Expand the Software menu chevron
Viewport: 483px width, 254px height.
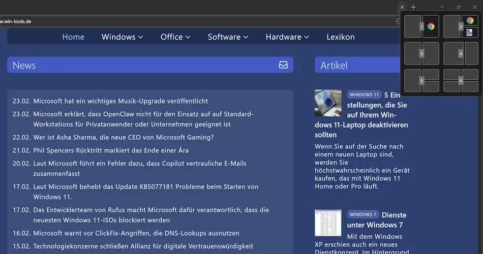pyautogui.click(x=246, y=37)
